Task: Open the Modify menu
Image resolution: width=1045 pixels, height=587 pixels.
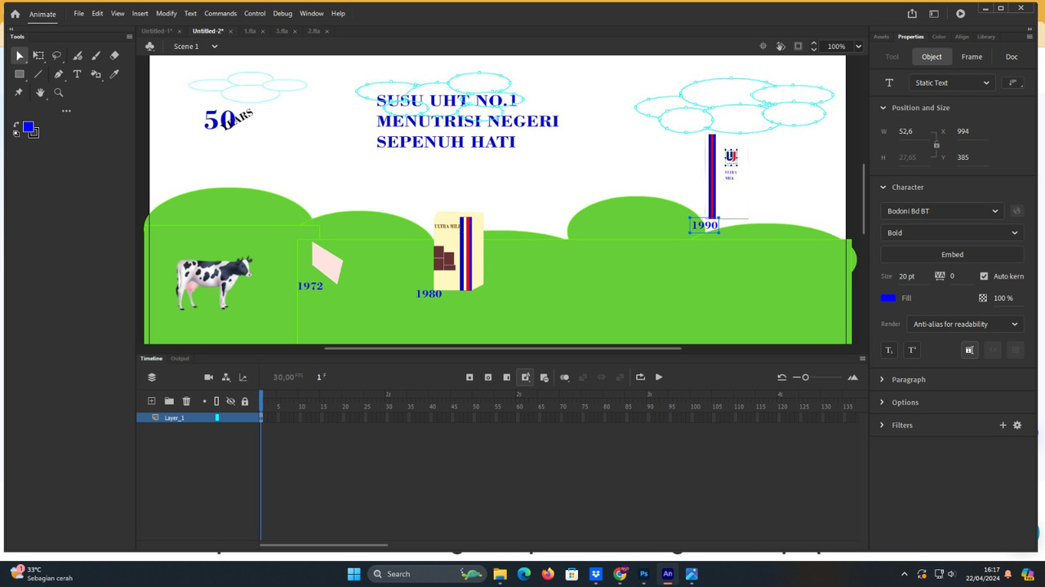Action: 167,14
